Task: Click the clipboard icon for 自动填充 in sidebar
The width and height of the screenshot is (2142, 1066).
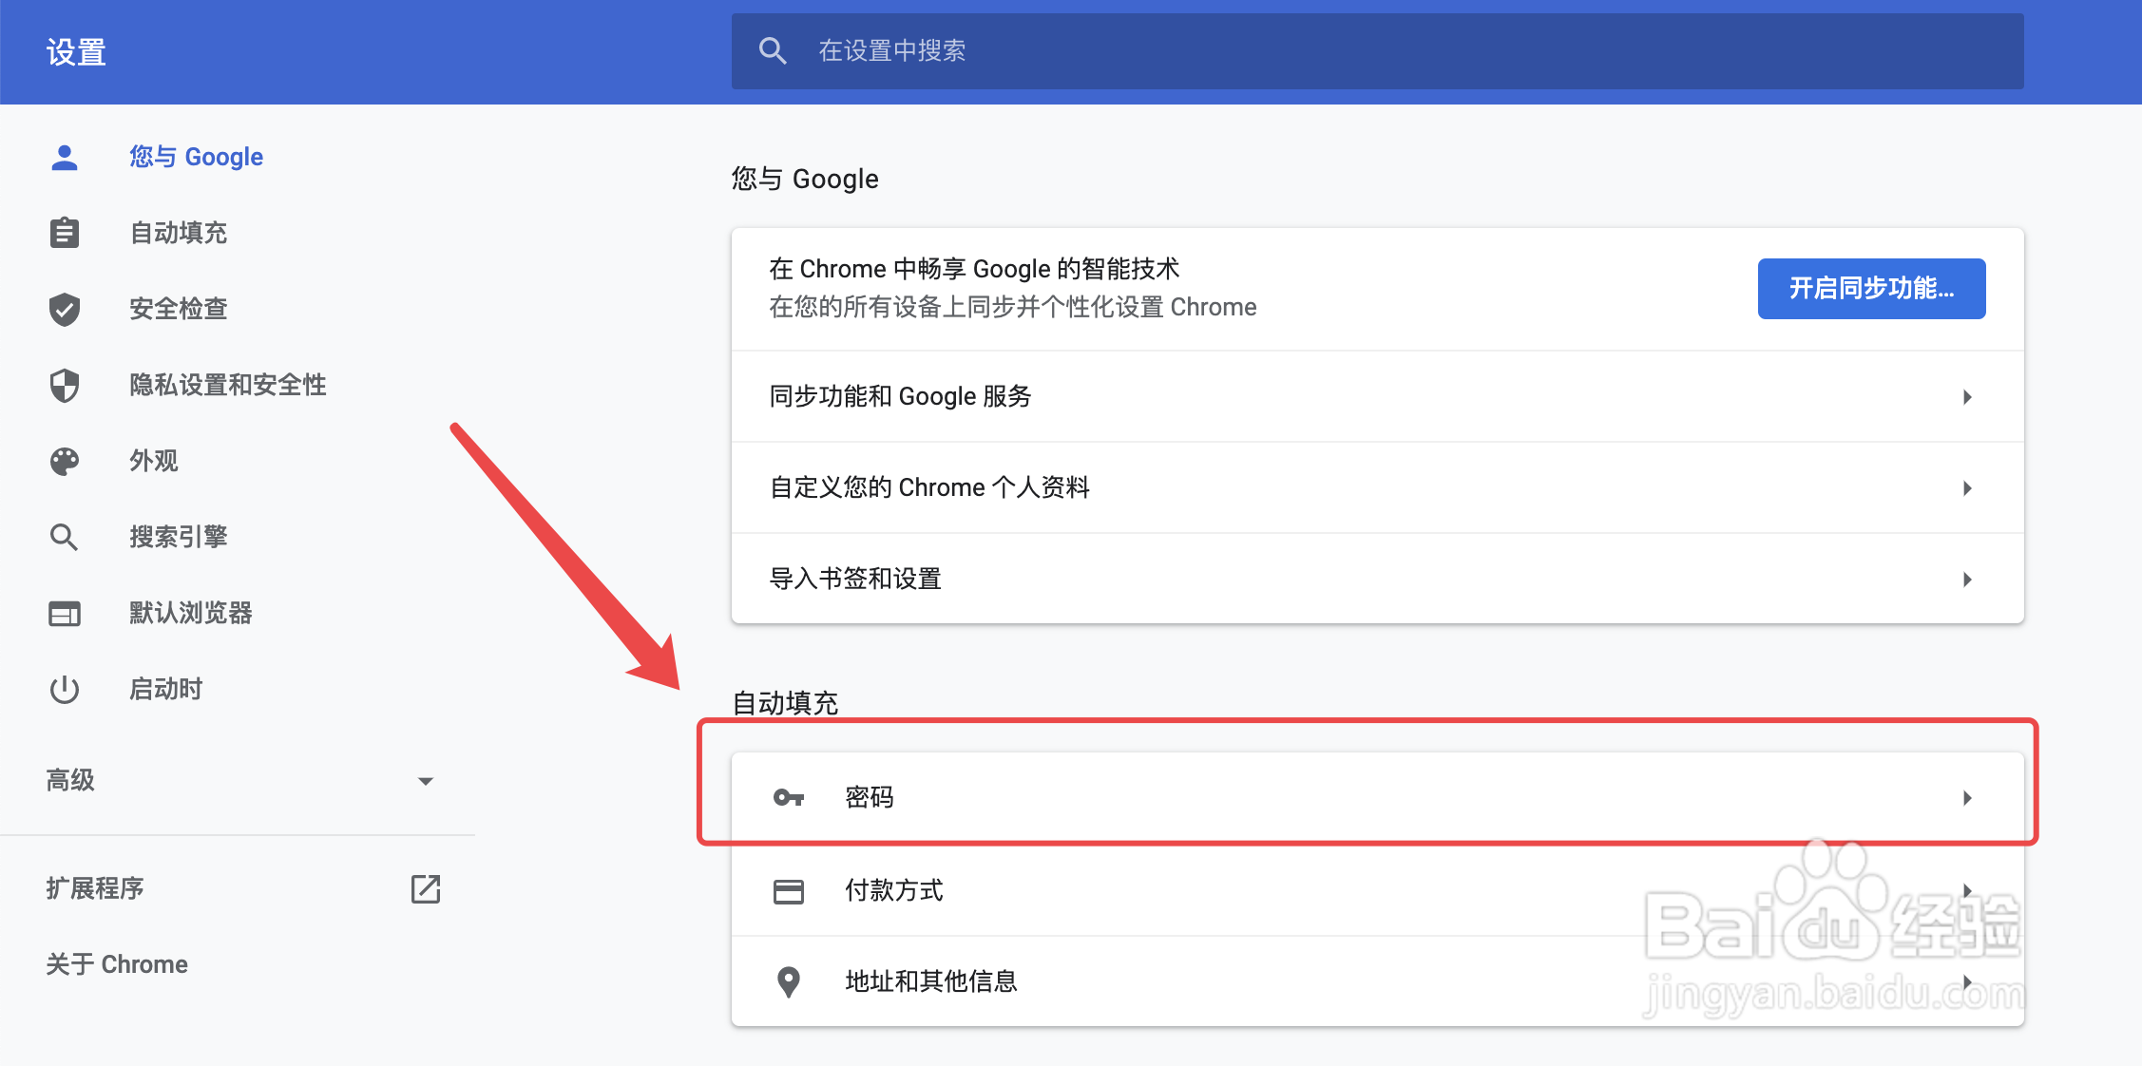Action: [65, 233]
